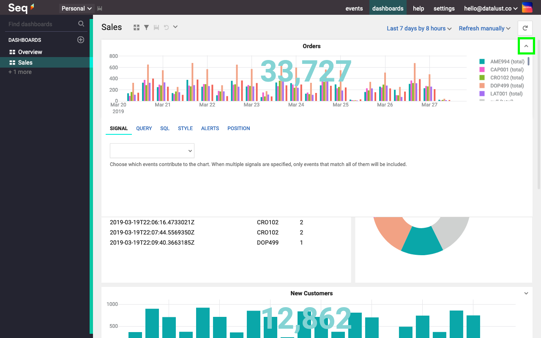Screen dimensions: 541x338
Task: Click the AME994 (total) legend label
Action: 507,62
